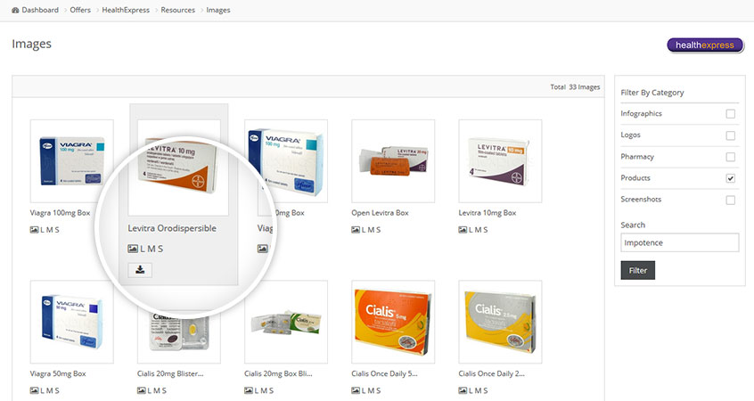Click the Images breadcrumb
This screenshot has height=401, width=754.
218,10
